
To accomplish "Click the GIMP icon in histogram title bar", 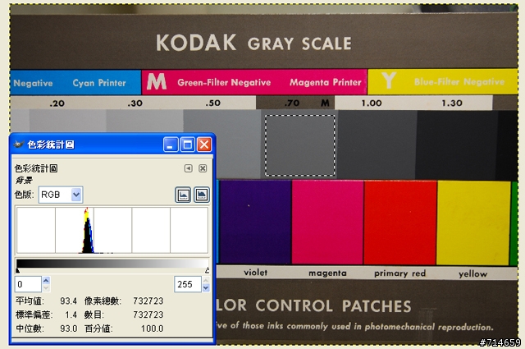I will (x=19, y=145).
